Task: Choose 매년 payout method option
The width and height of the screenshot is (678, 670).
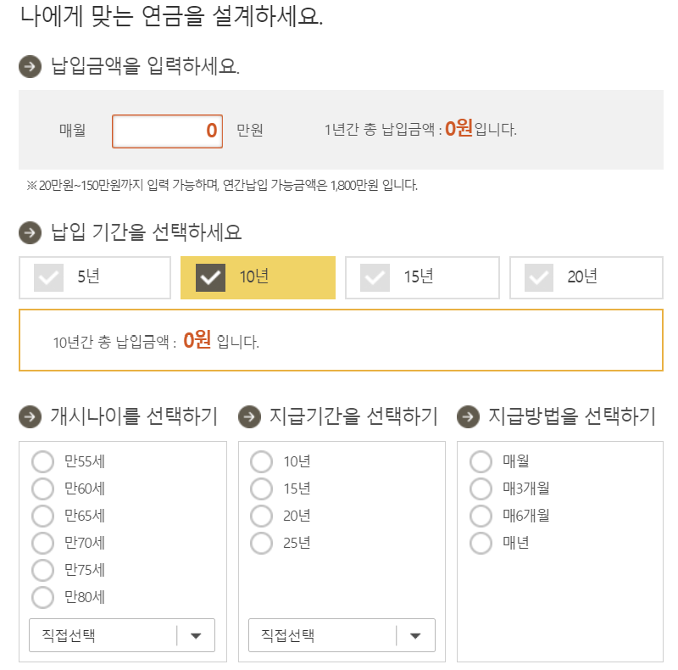Action: [481, 543]
